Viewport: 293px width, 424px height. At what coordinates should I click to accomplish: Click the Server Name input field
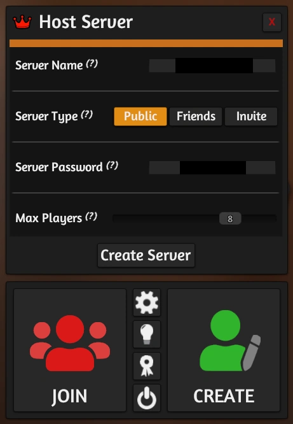(212, 66)
